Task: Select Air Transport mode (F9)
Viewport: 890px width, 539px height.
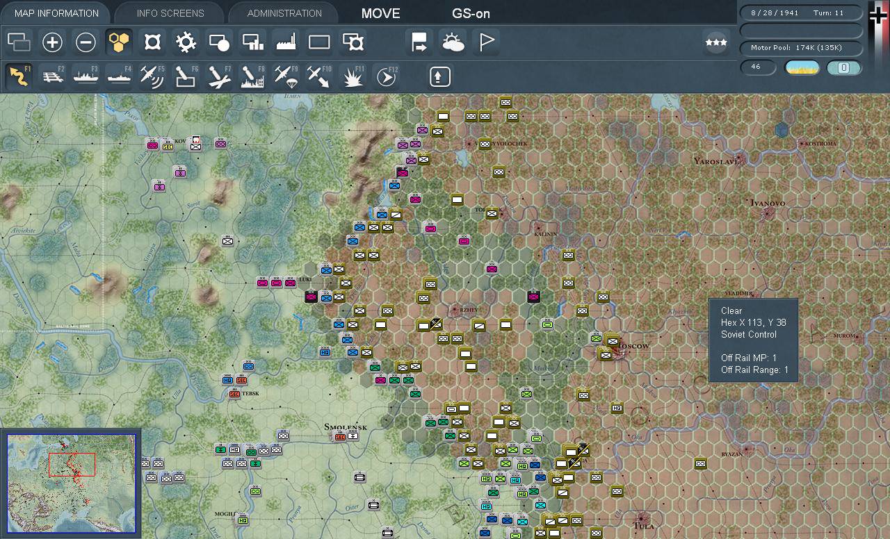Action: pyautogui.click(x=286, y=76)
